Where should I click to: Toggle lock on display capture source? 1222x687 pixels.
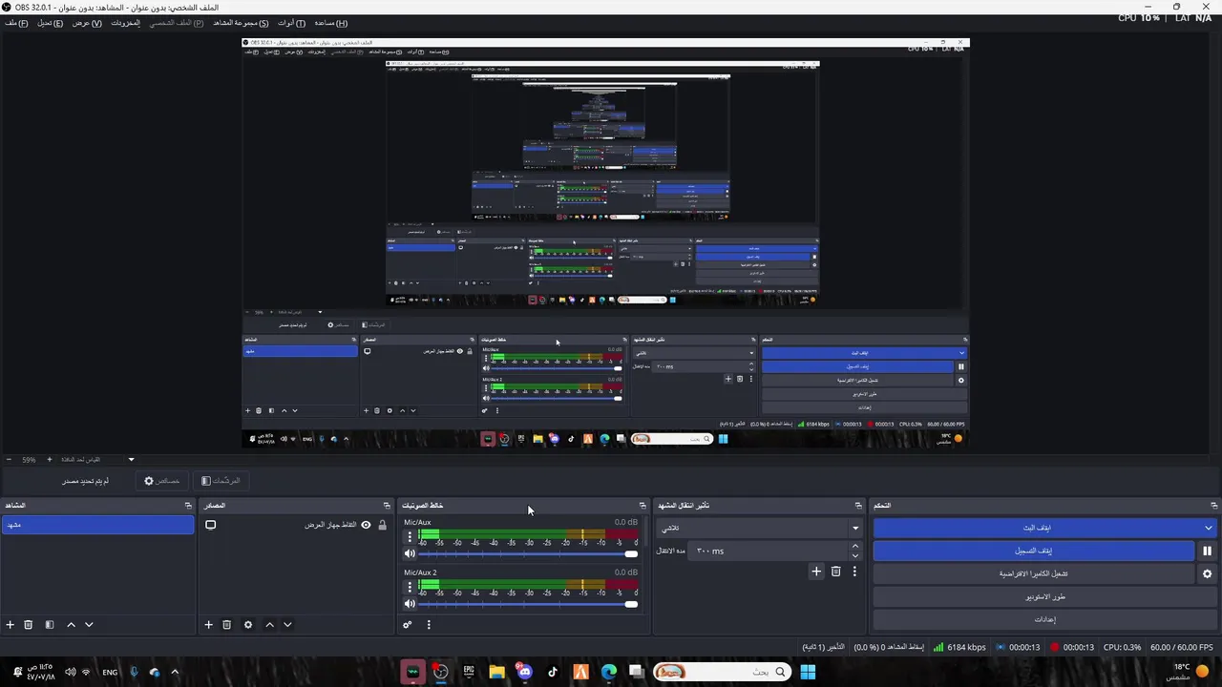point(382,525)
